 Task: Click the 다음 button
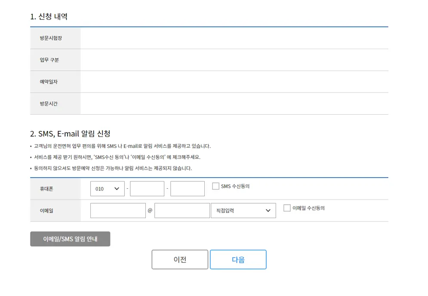[x=238, y=259]
